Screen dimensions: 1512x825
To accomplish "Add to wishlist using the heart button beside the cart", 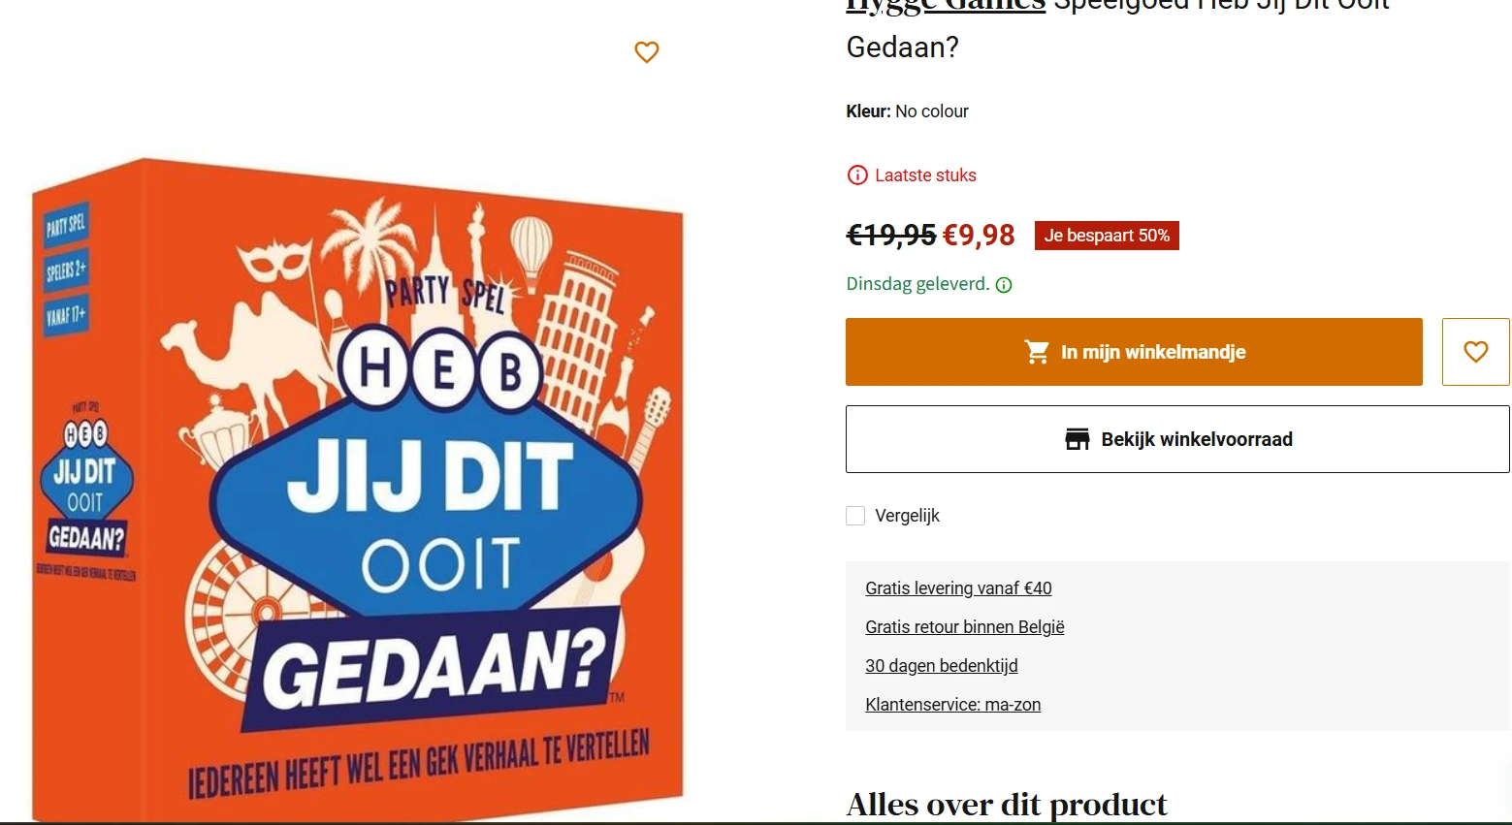I will [1475, 352].
